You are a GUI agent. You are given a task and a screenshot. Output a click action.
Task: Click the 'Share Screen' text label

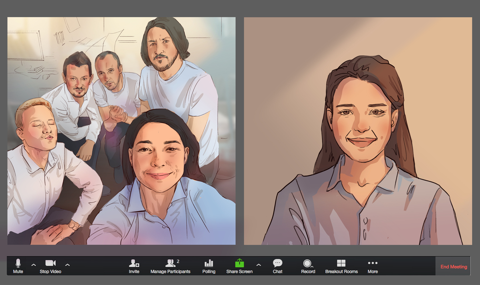[x=239, y=272]
